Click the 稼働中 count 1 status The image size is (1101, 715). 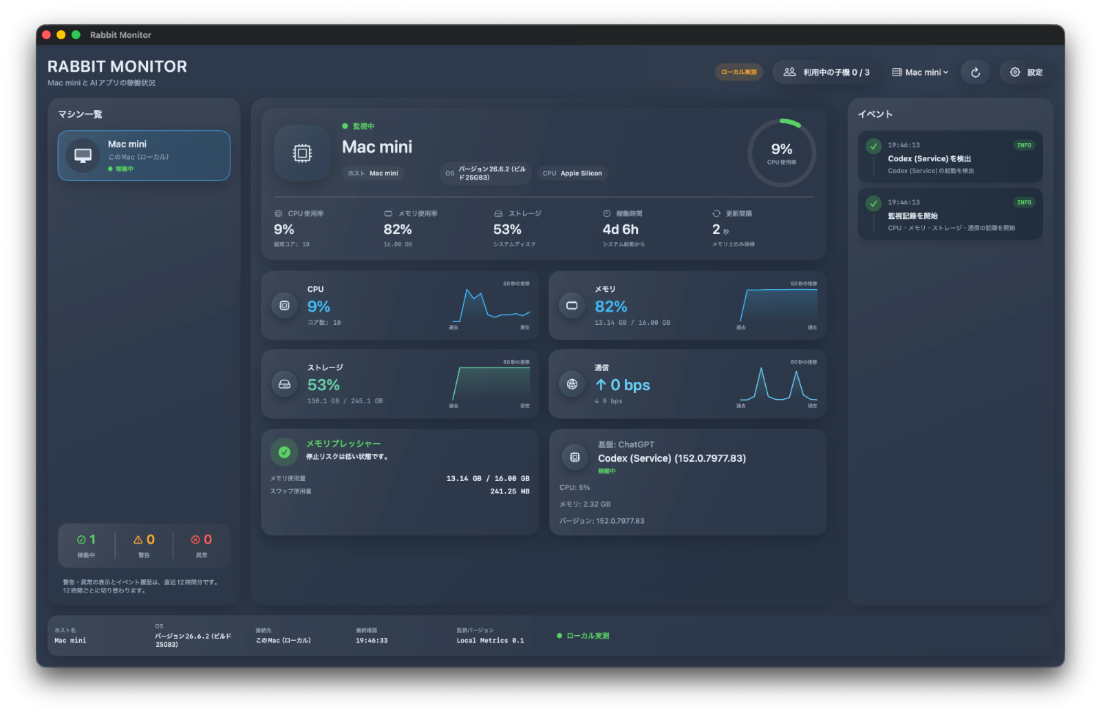[87, 546]
